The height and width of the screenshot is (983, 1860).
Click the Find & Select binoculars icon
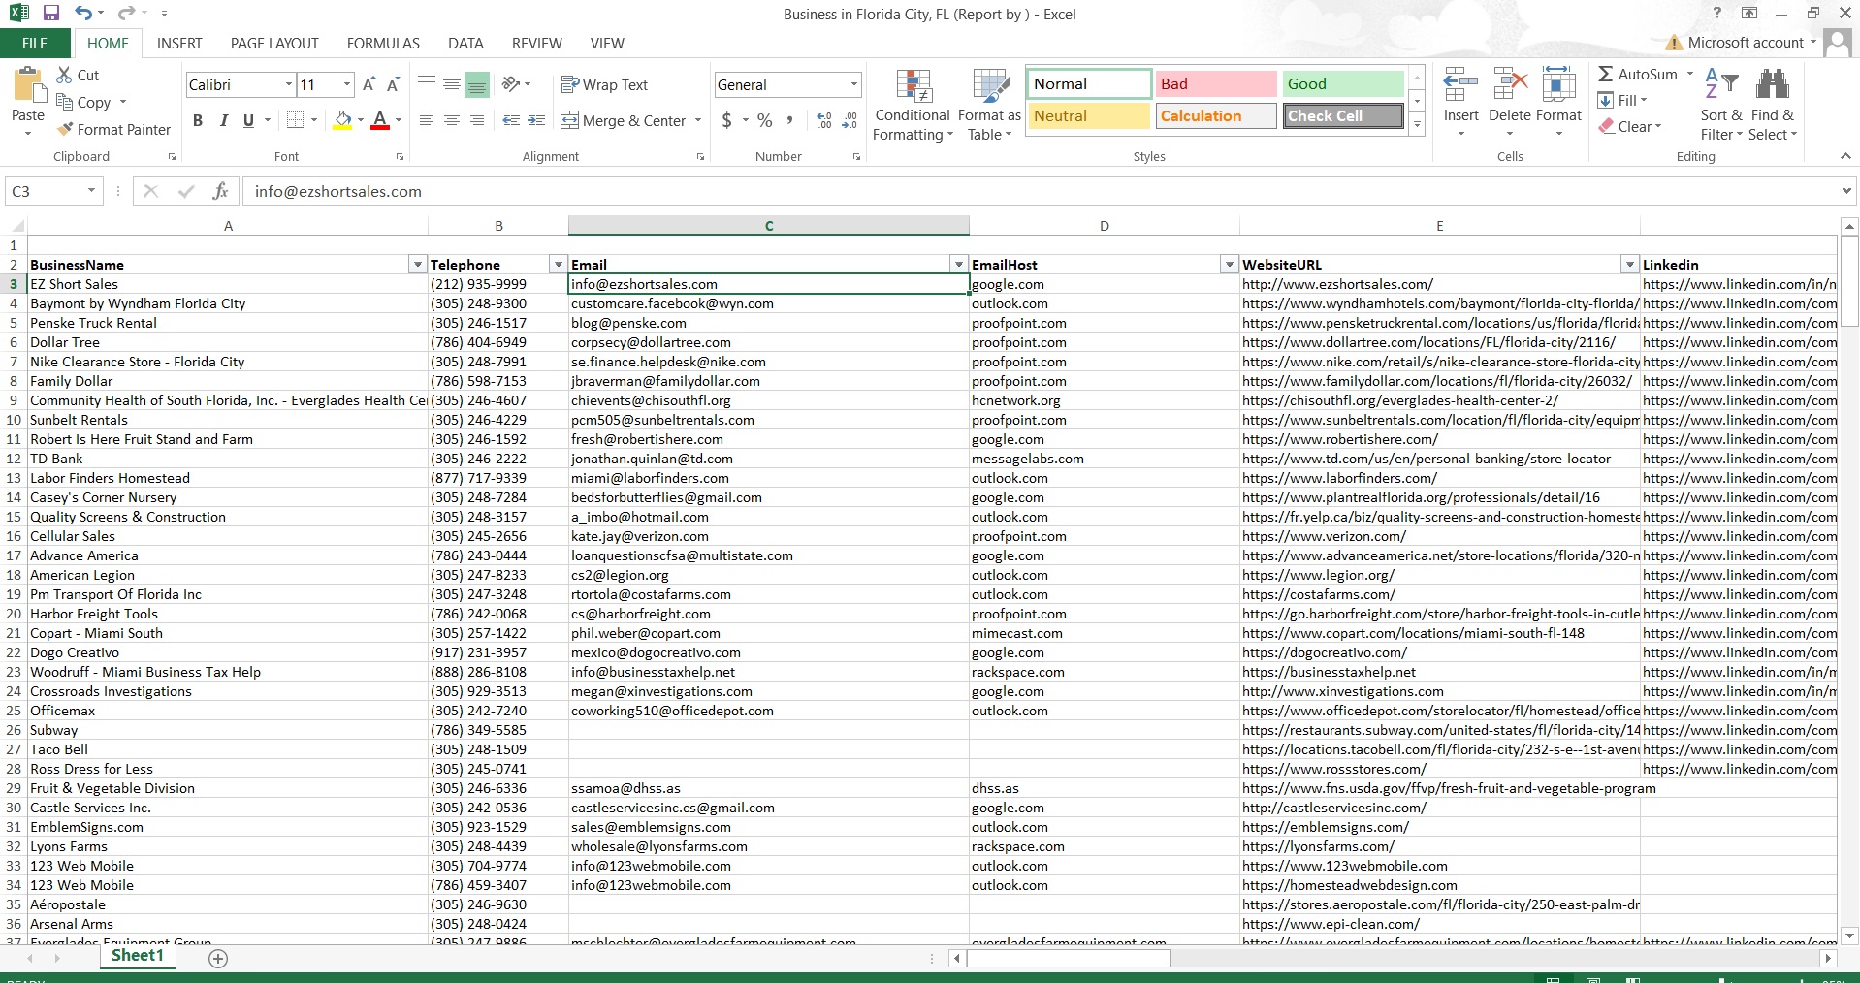tap(1773, 84)
